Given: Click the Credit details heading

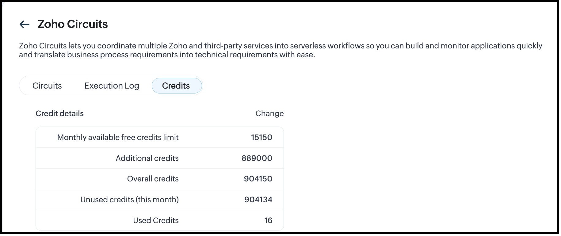Looking at the screenshot, I should [x=59, y=113].
